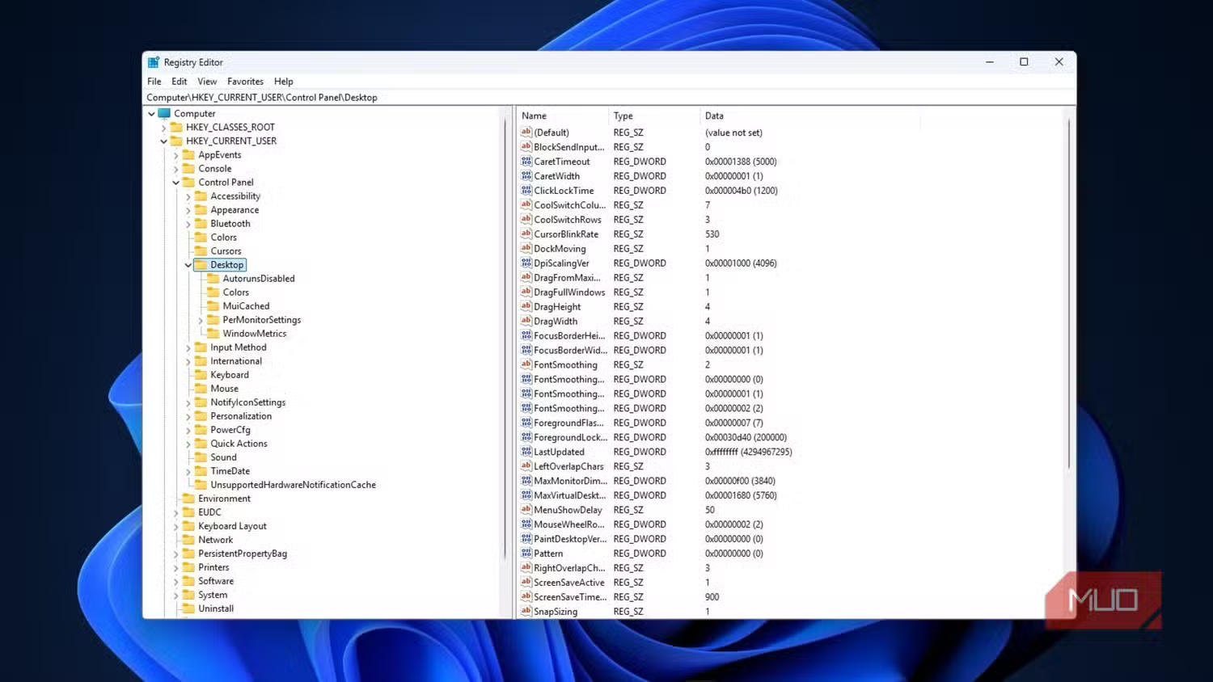
Task: Click the Name column header
Action: (535, 116)
